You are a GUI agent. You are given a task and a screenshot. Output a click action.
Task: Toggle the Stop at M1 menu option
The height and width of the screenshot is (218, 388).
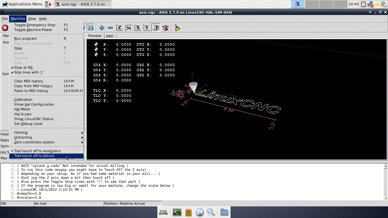(x=24, y=68)
